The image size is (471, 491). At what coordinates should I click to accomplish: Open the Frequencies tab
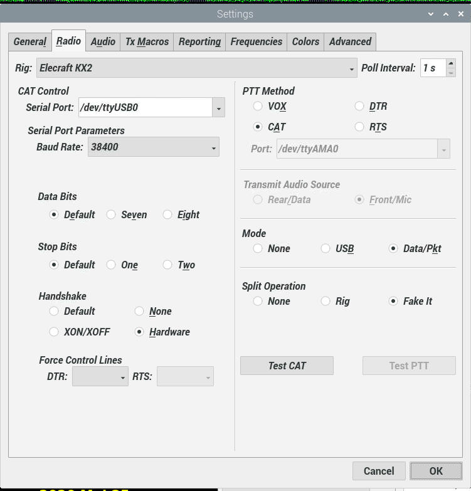pyautogui.click(x=256, y=41)
